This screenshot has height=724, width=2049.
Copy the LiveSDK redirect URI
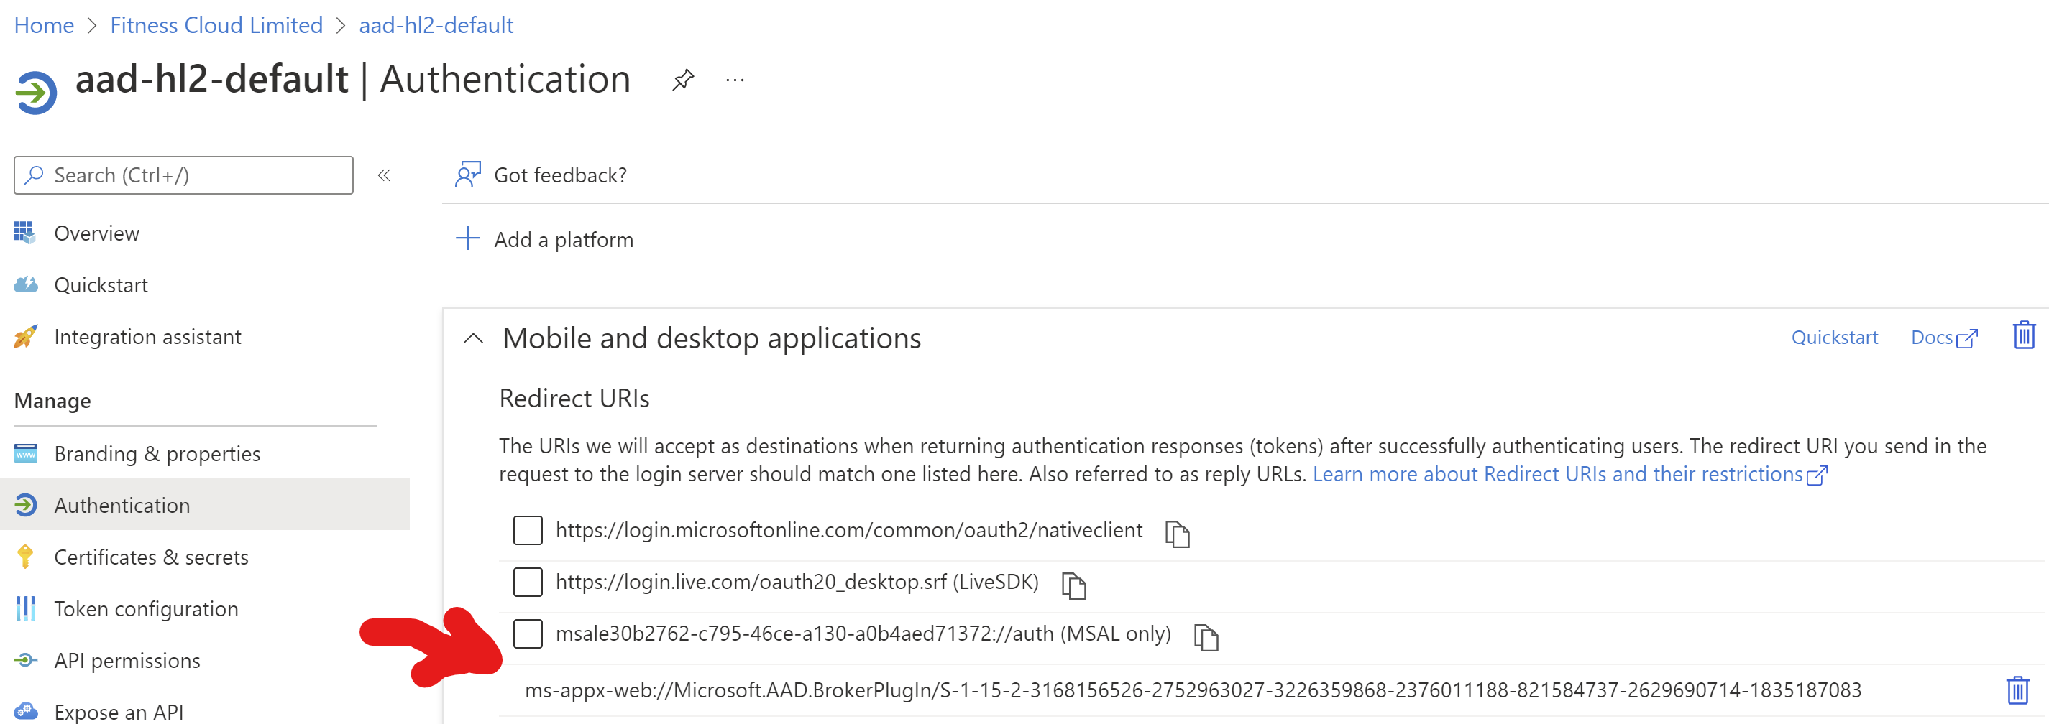click(1073, 585)
